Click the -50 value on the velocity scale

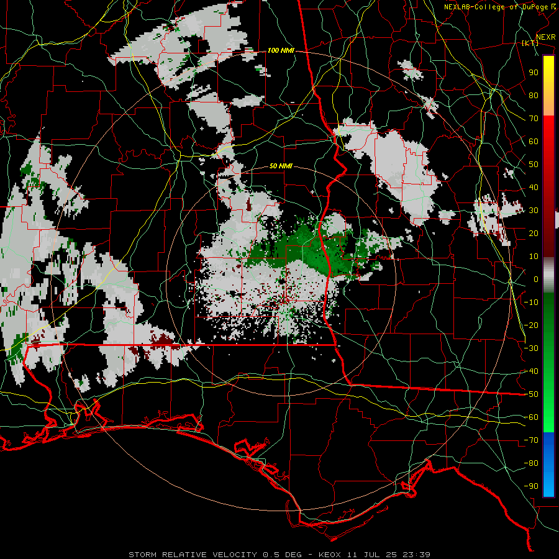(531, 394)
